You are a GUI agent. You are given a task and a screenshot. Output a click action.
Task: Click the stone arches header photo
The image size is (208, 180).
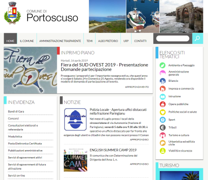(x=181, y=16)
